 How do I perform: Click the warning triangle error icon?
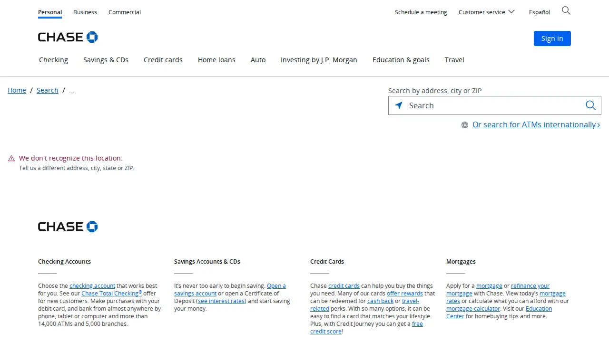point(11,158)
